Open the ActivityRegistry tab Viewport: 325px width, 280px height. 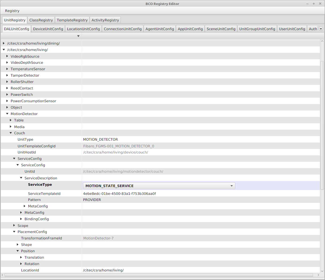pos(105,20)
